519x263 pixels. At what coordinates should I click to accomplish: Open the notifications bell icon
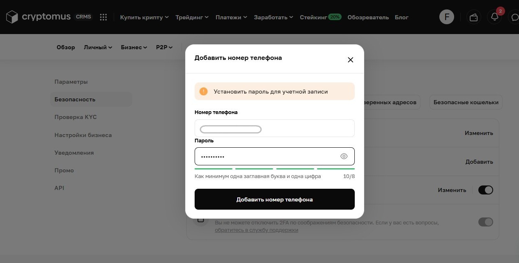pos(495,17)
